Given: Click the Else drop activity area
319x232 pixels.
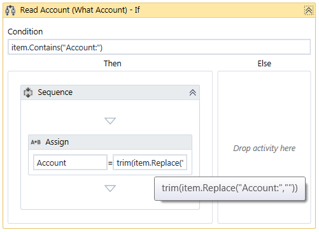Looking at the screenshot, I should [264, 148].
